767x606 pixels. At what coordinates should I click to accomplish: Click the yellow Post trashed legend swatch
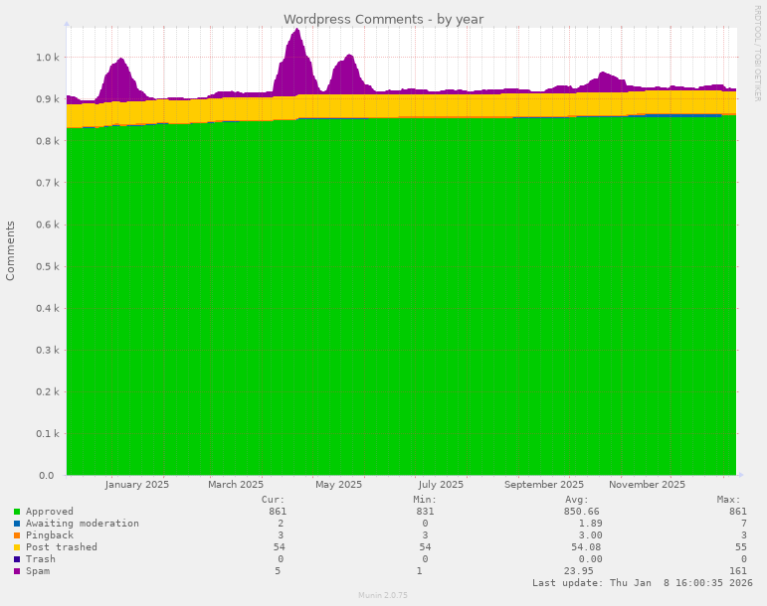point(17,547)
